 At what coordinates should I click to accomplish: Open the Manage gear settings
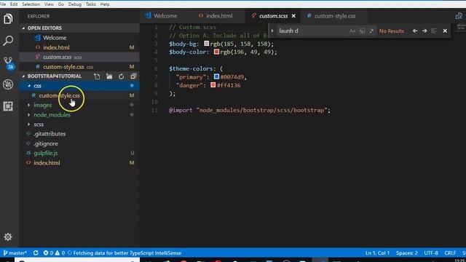tap(8, 237)
